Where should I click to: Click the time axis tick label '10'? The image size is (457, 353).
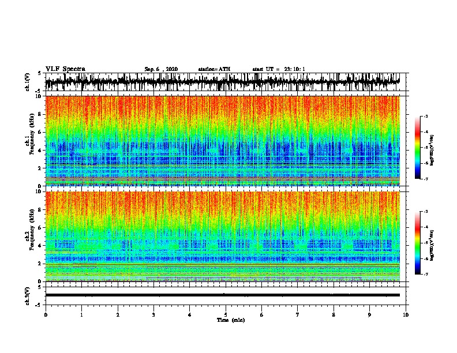pyautogui.click(x=406, y=315)
